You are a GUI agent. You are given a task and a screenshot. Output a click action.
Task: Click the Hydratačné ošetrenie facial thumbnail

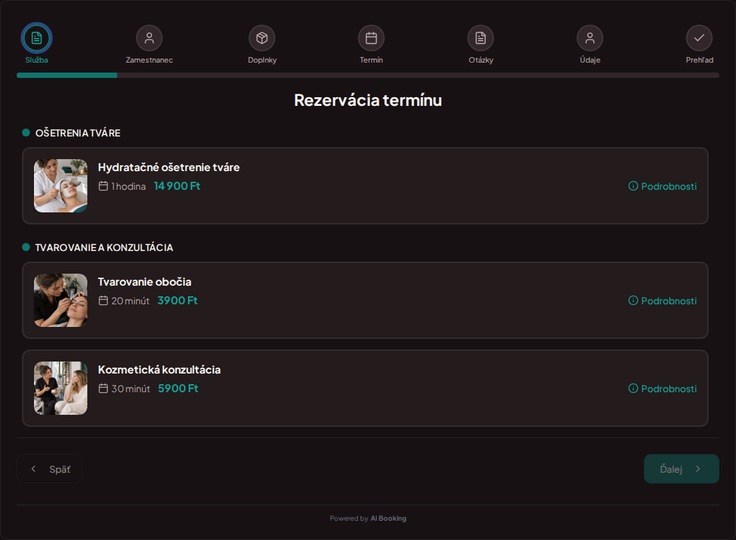click(x=61, y=186)
